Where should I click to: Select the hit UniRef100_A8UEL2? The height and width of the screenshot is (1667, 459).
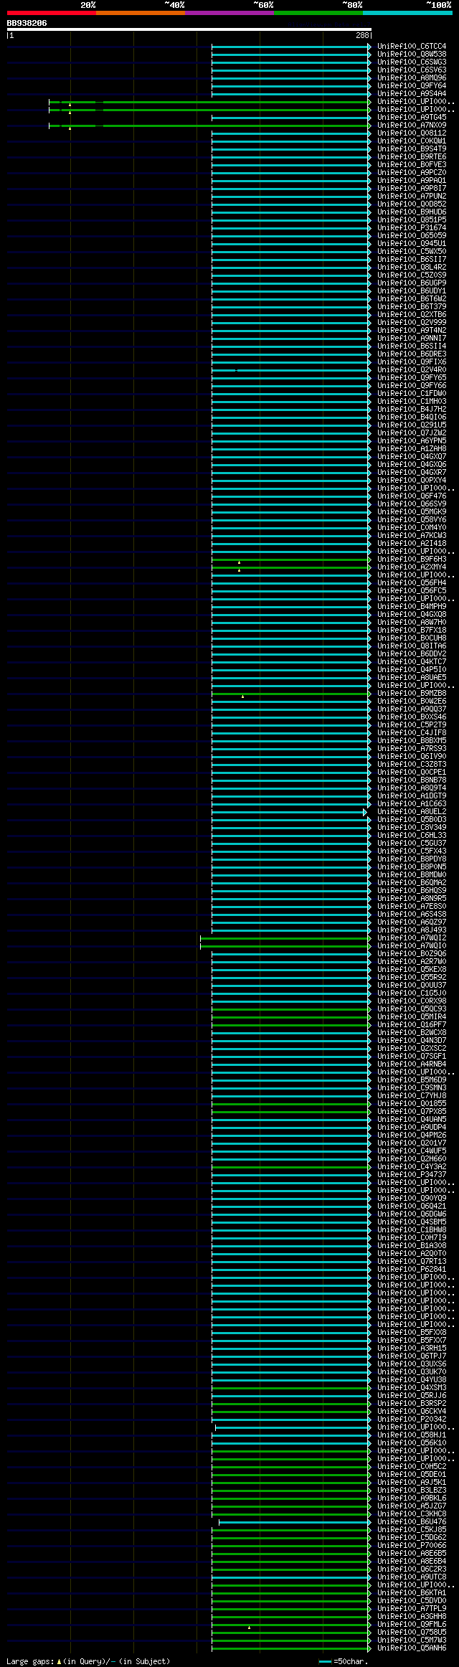(x=412, y=812)
